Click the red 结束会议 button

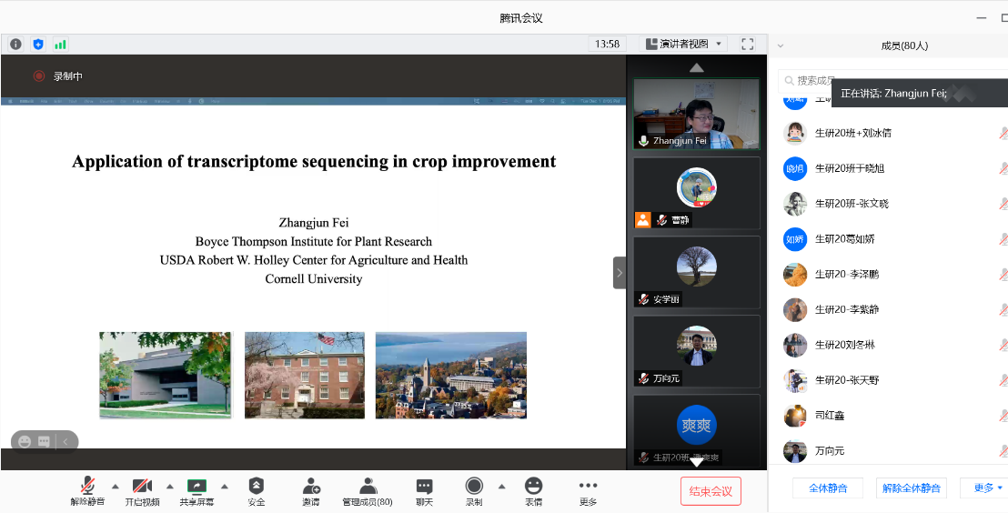(x=711, y=491)
